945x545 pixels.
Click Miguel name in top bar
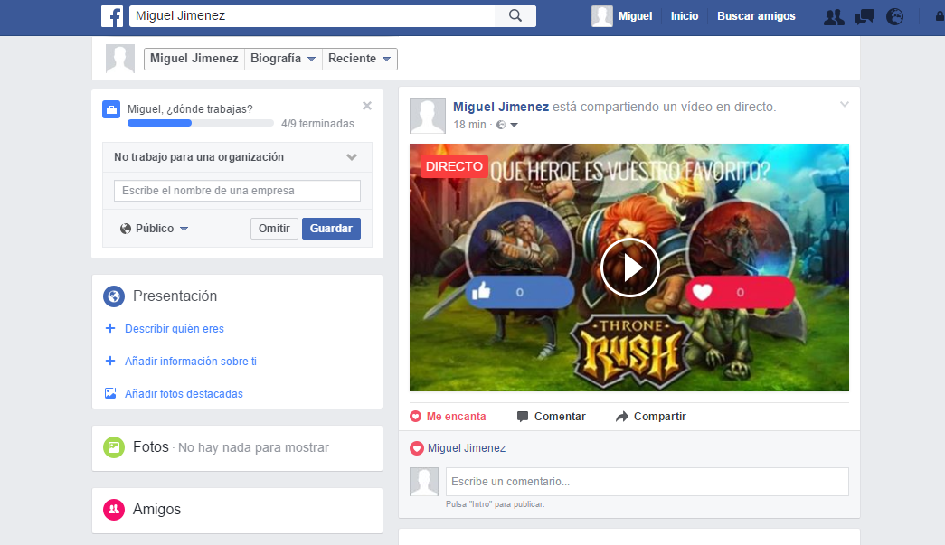[x=635, y=16]
